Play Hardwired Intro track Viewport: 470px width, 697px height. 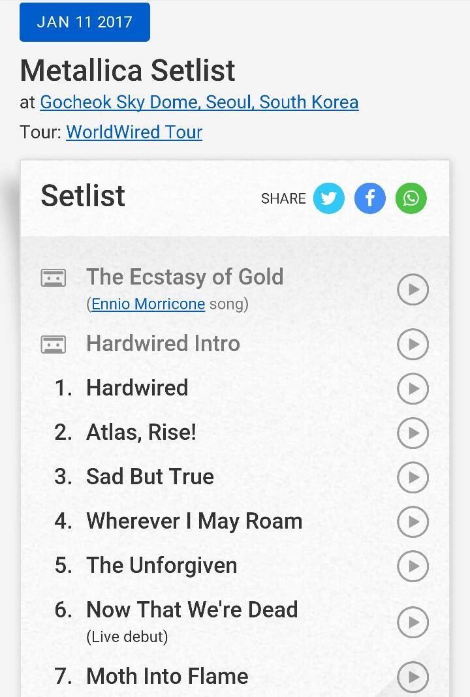pyautogui.click(x=413, y=344)
